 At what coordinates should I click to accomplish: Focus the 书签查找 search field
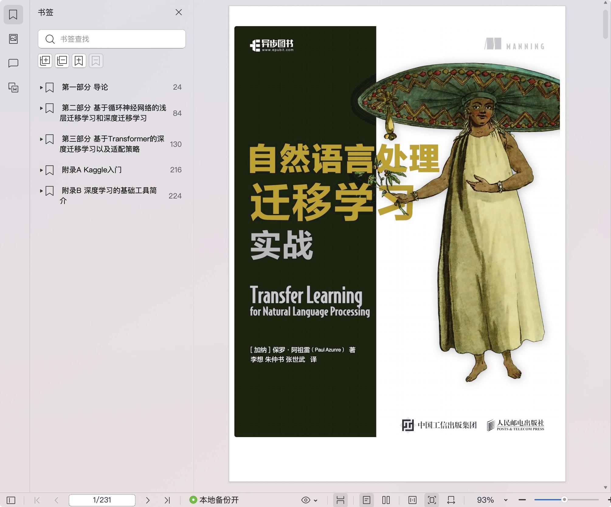coord(112,39)
